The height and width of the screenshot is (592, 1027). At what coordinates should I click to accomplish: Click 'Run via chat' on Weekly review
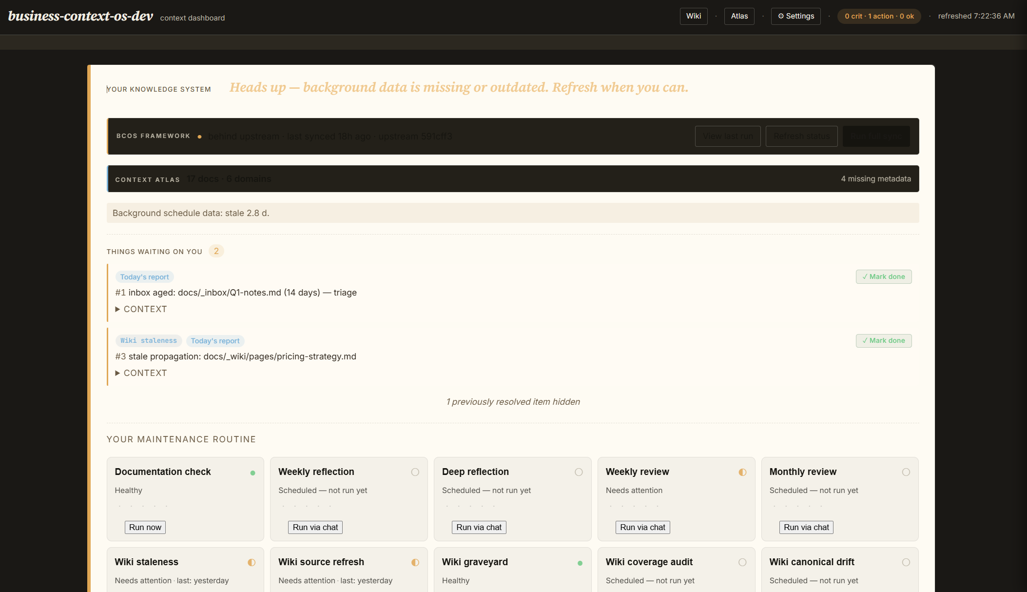[x=642, y=527]
